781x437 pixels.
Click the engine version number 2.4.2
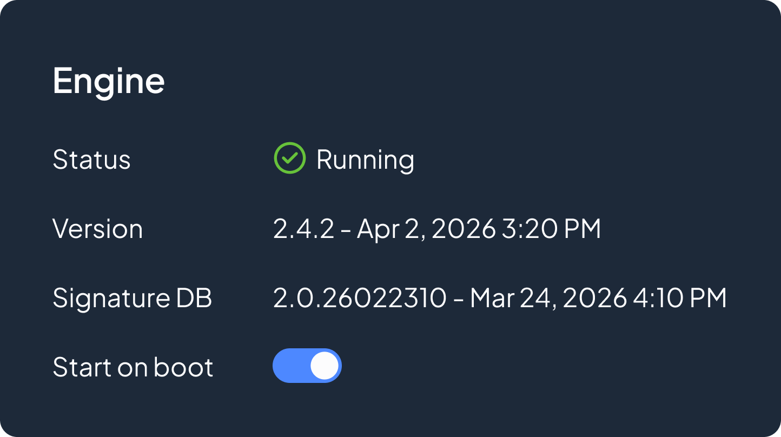(303, 229)
